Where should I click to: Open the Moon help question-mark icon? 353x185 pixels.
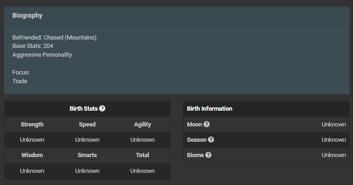tap(206, 124)
